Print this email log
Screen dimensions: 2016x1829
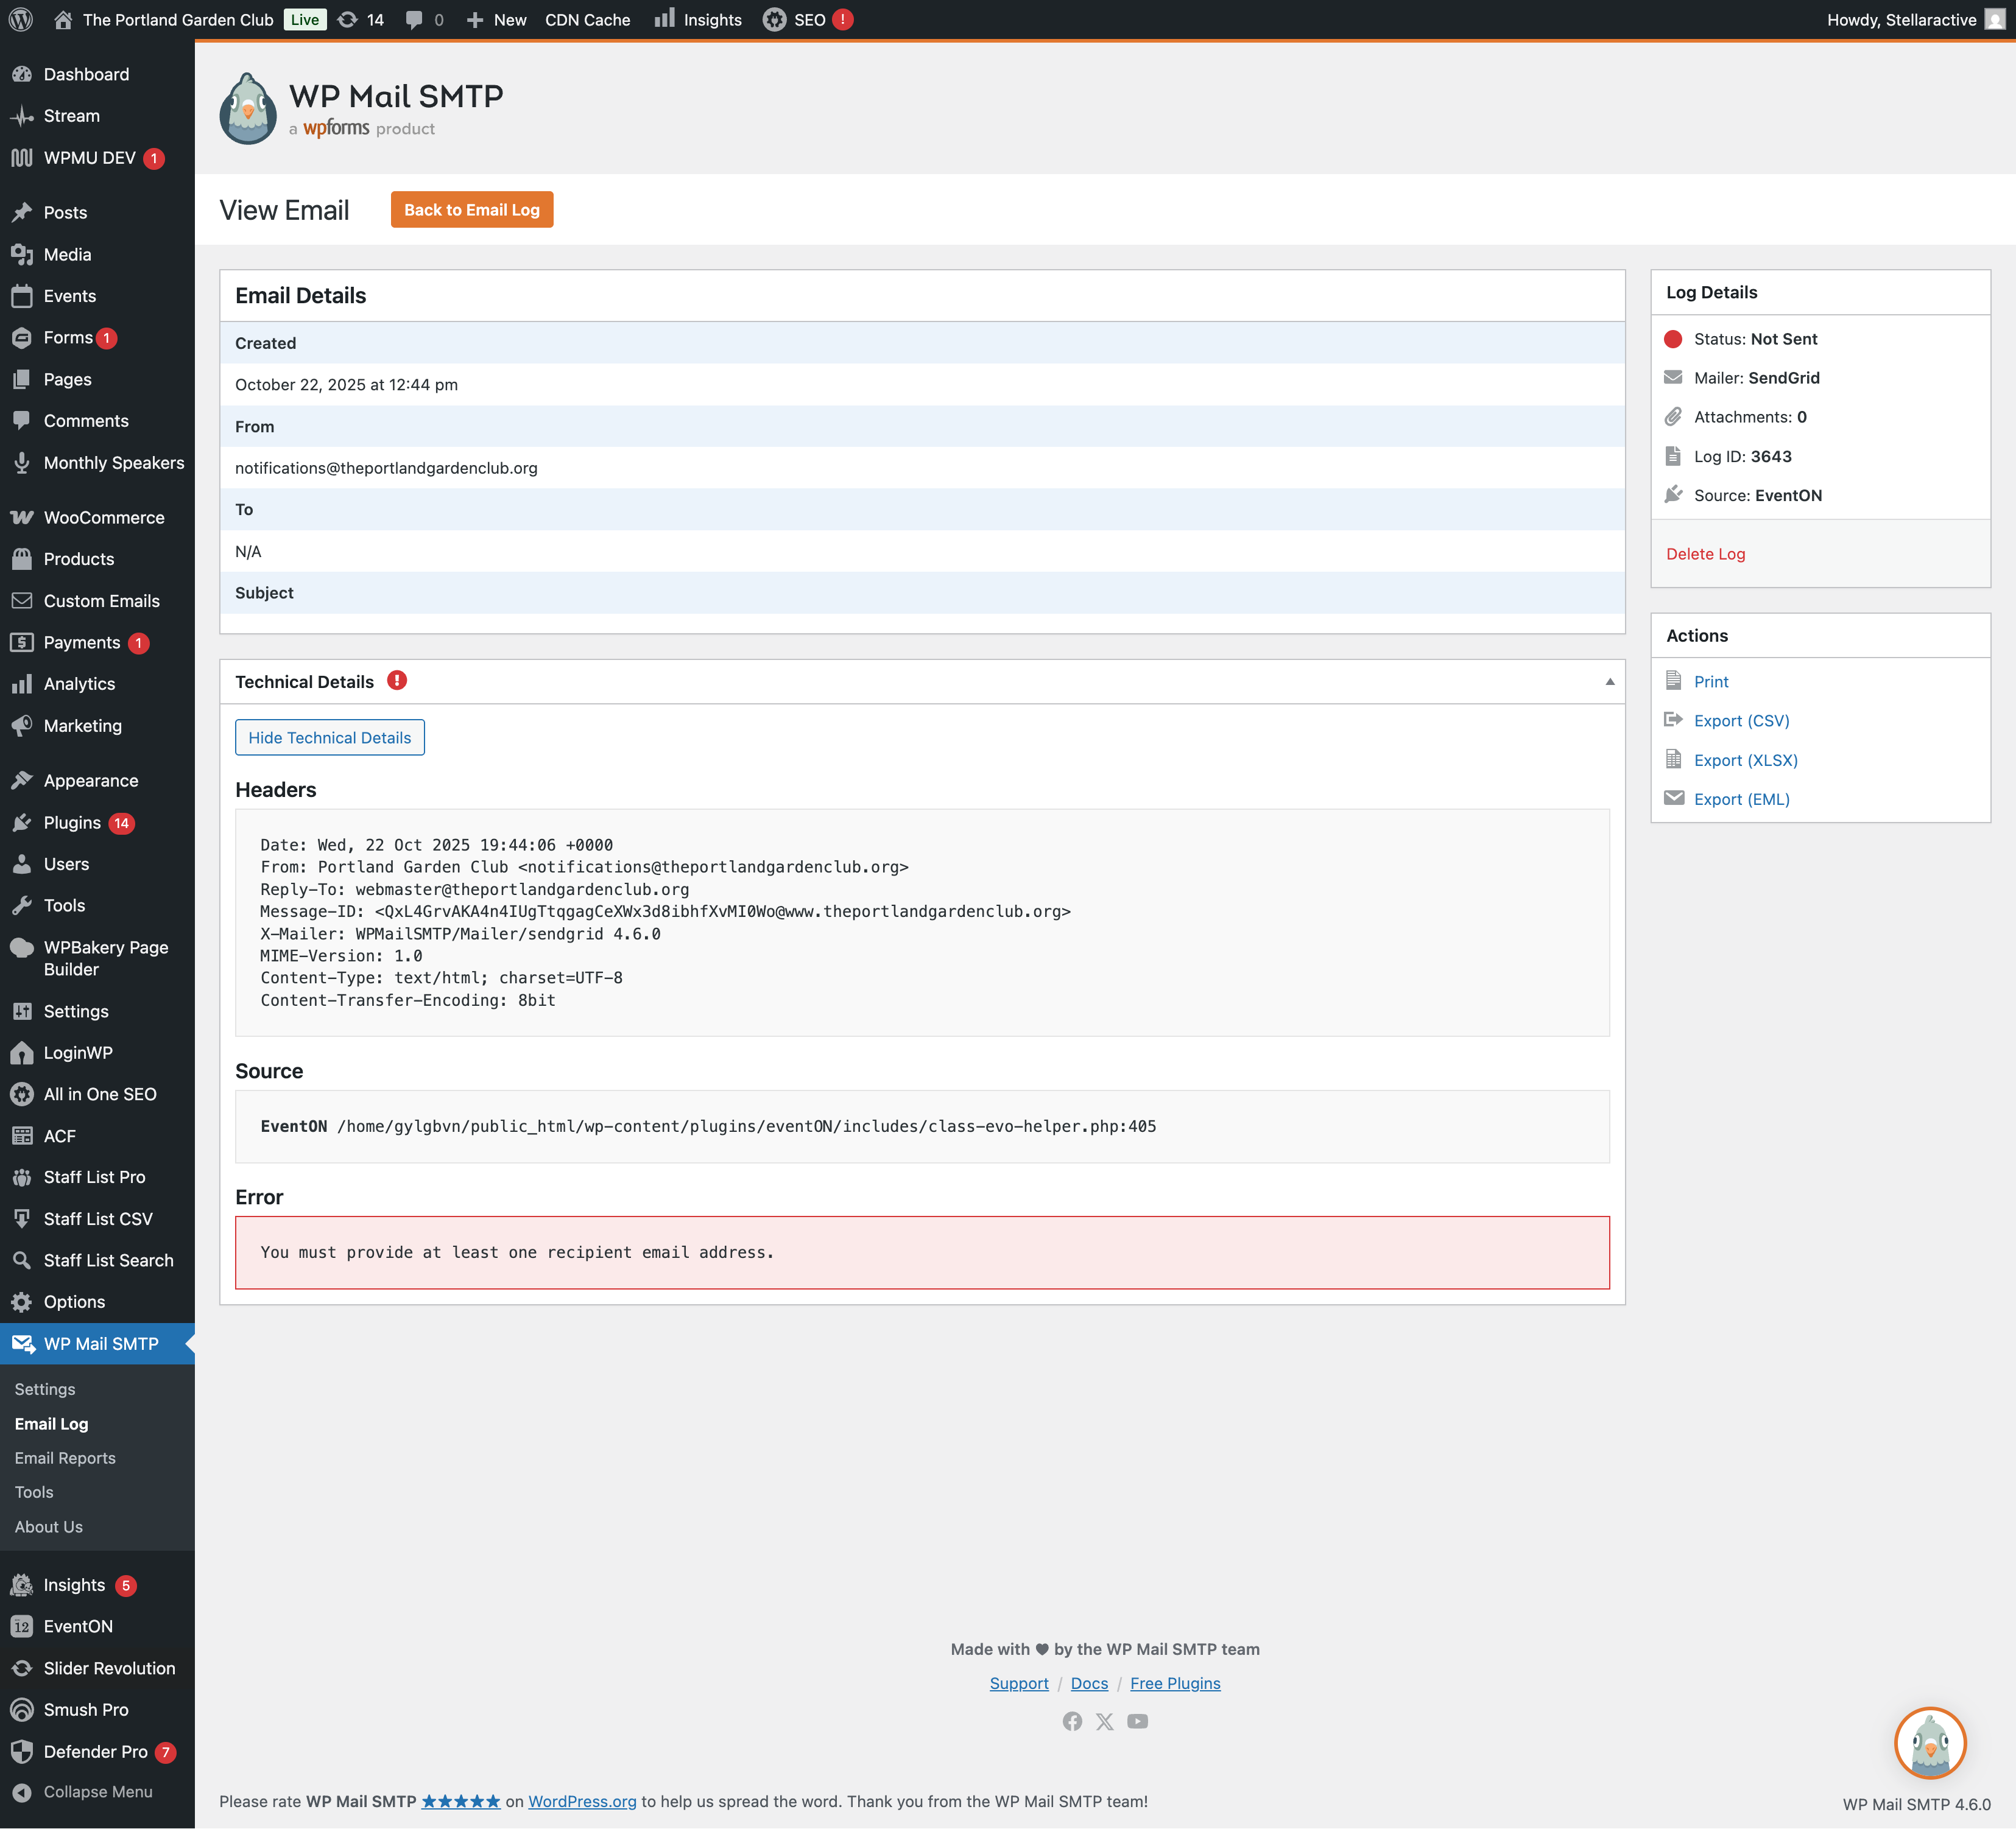(1710, 682)
